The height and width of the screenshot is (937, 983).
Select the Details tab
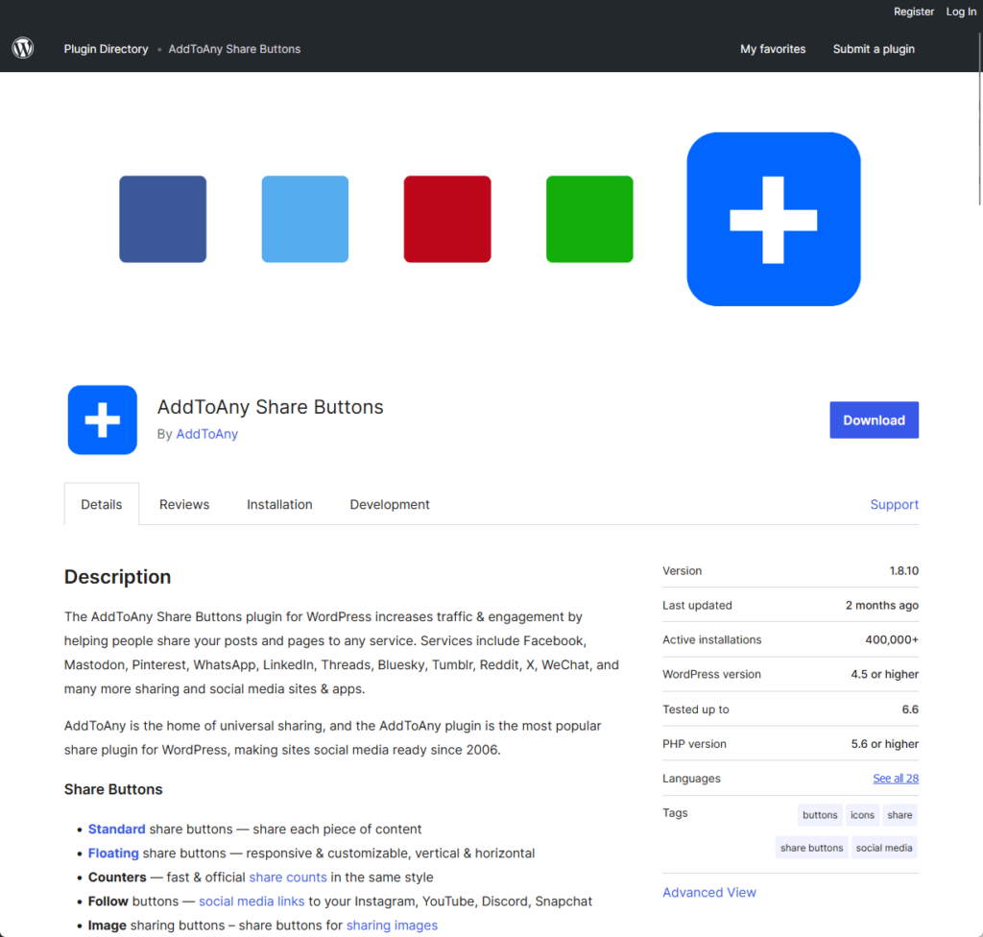pos(102,504)
